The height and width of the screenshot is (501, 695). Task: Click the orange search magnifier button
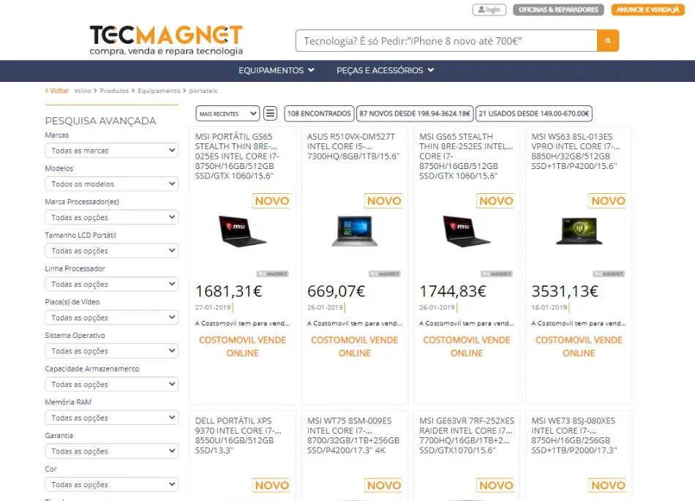608,41
